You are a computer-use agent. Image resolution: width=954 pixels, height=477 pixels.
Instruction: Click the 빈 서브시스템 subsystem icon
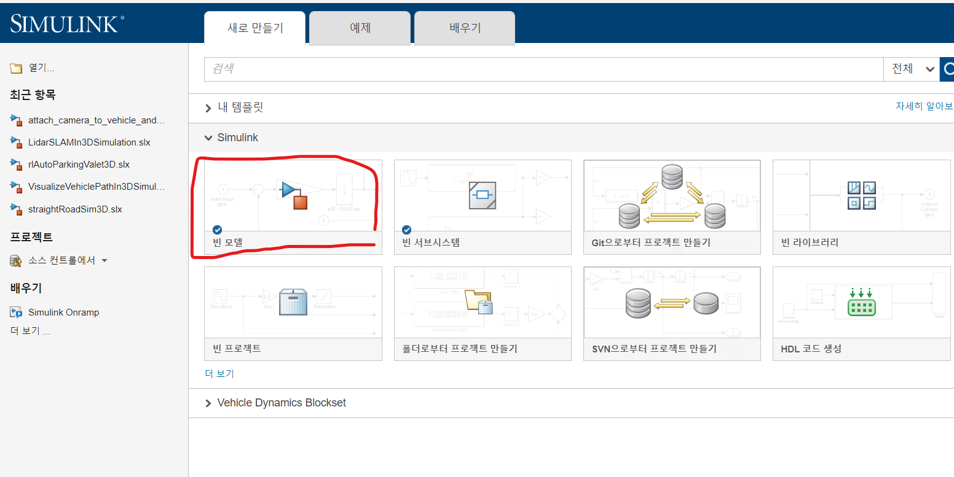pyautogui.click(x=483, y=195)
